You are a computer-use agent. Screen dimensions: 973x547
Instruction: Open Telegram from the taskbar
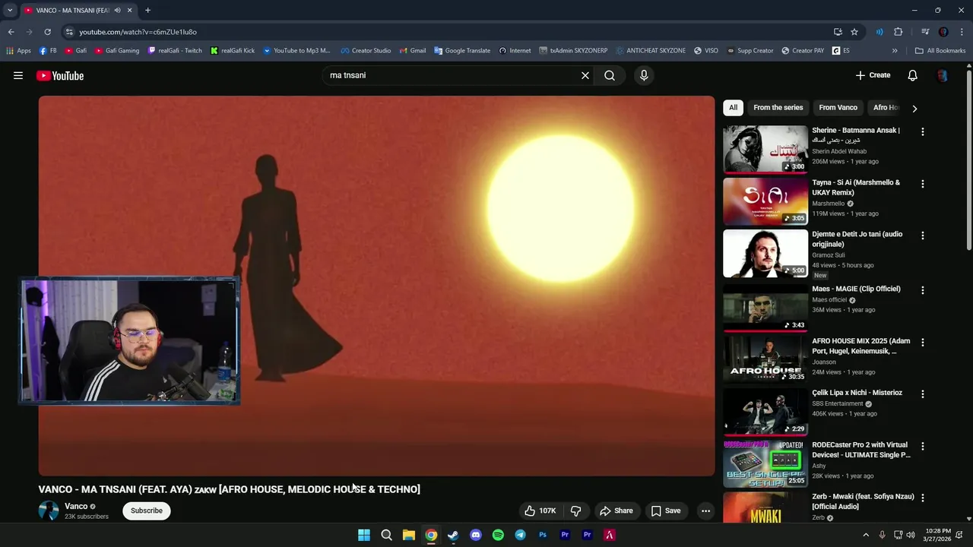(x=520, y=535)
